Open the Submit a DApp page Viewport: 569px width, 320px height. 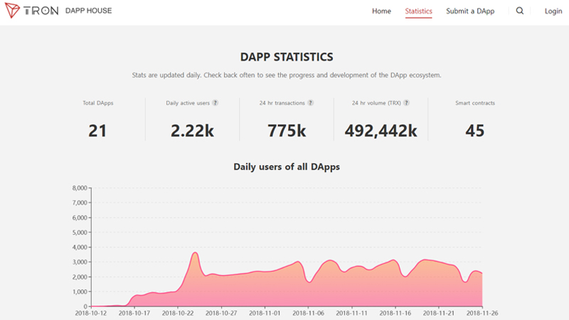pos(470,11)
